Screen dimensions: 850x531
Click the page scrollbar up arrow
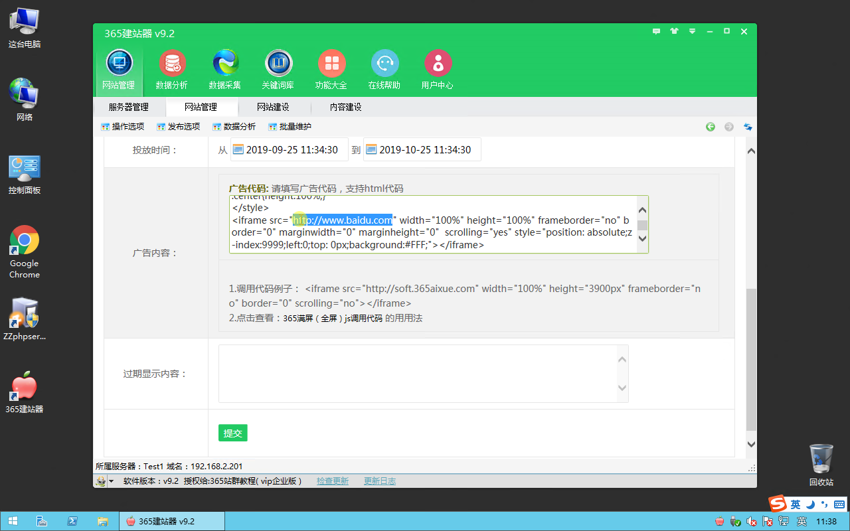[751, 151]
